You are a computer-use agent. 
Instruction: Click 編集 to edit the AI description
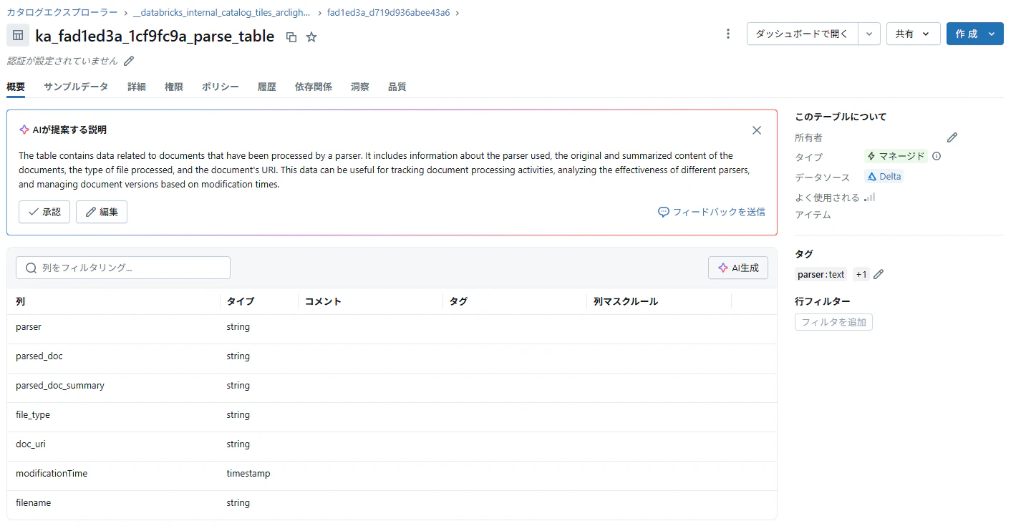(x=102, y=212)
